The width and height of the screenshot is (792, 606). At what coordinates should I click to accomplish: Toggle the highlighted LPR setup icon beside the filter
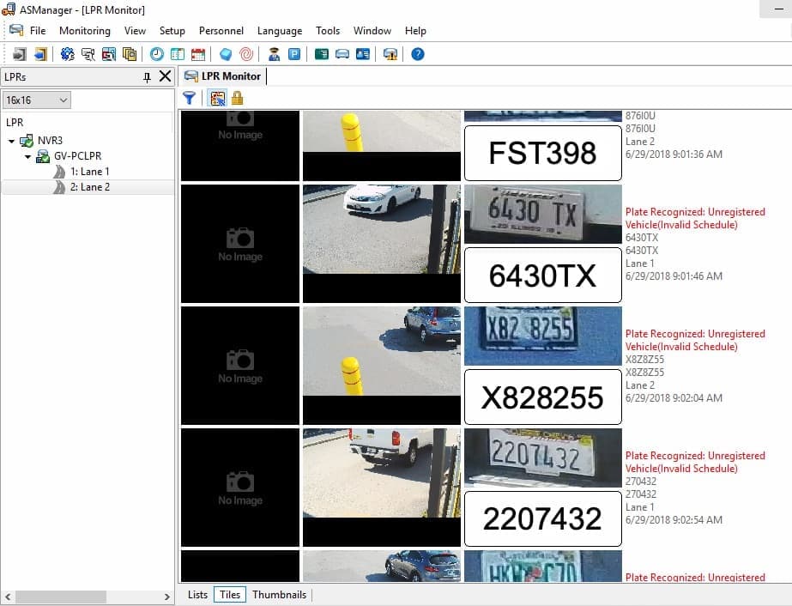(217, 98)
